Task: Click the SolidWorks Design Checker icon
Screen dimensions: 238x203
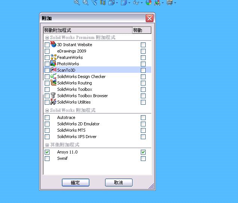Action: coord(53,76)
